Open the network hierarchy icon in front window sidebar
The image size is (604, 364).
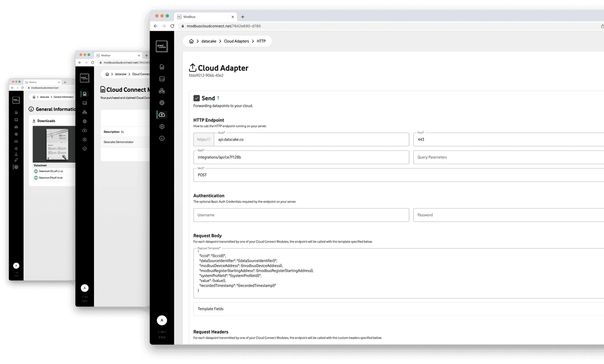pos(162,91)
